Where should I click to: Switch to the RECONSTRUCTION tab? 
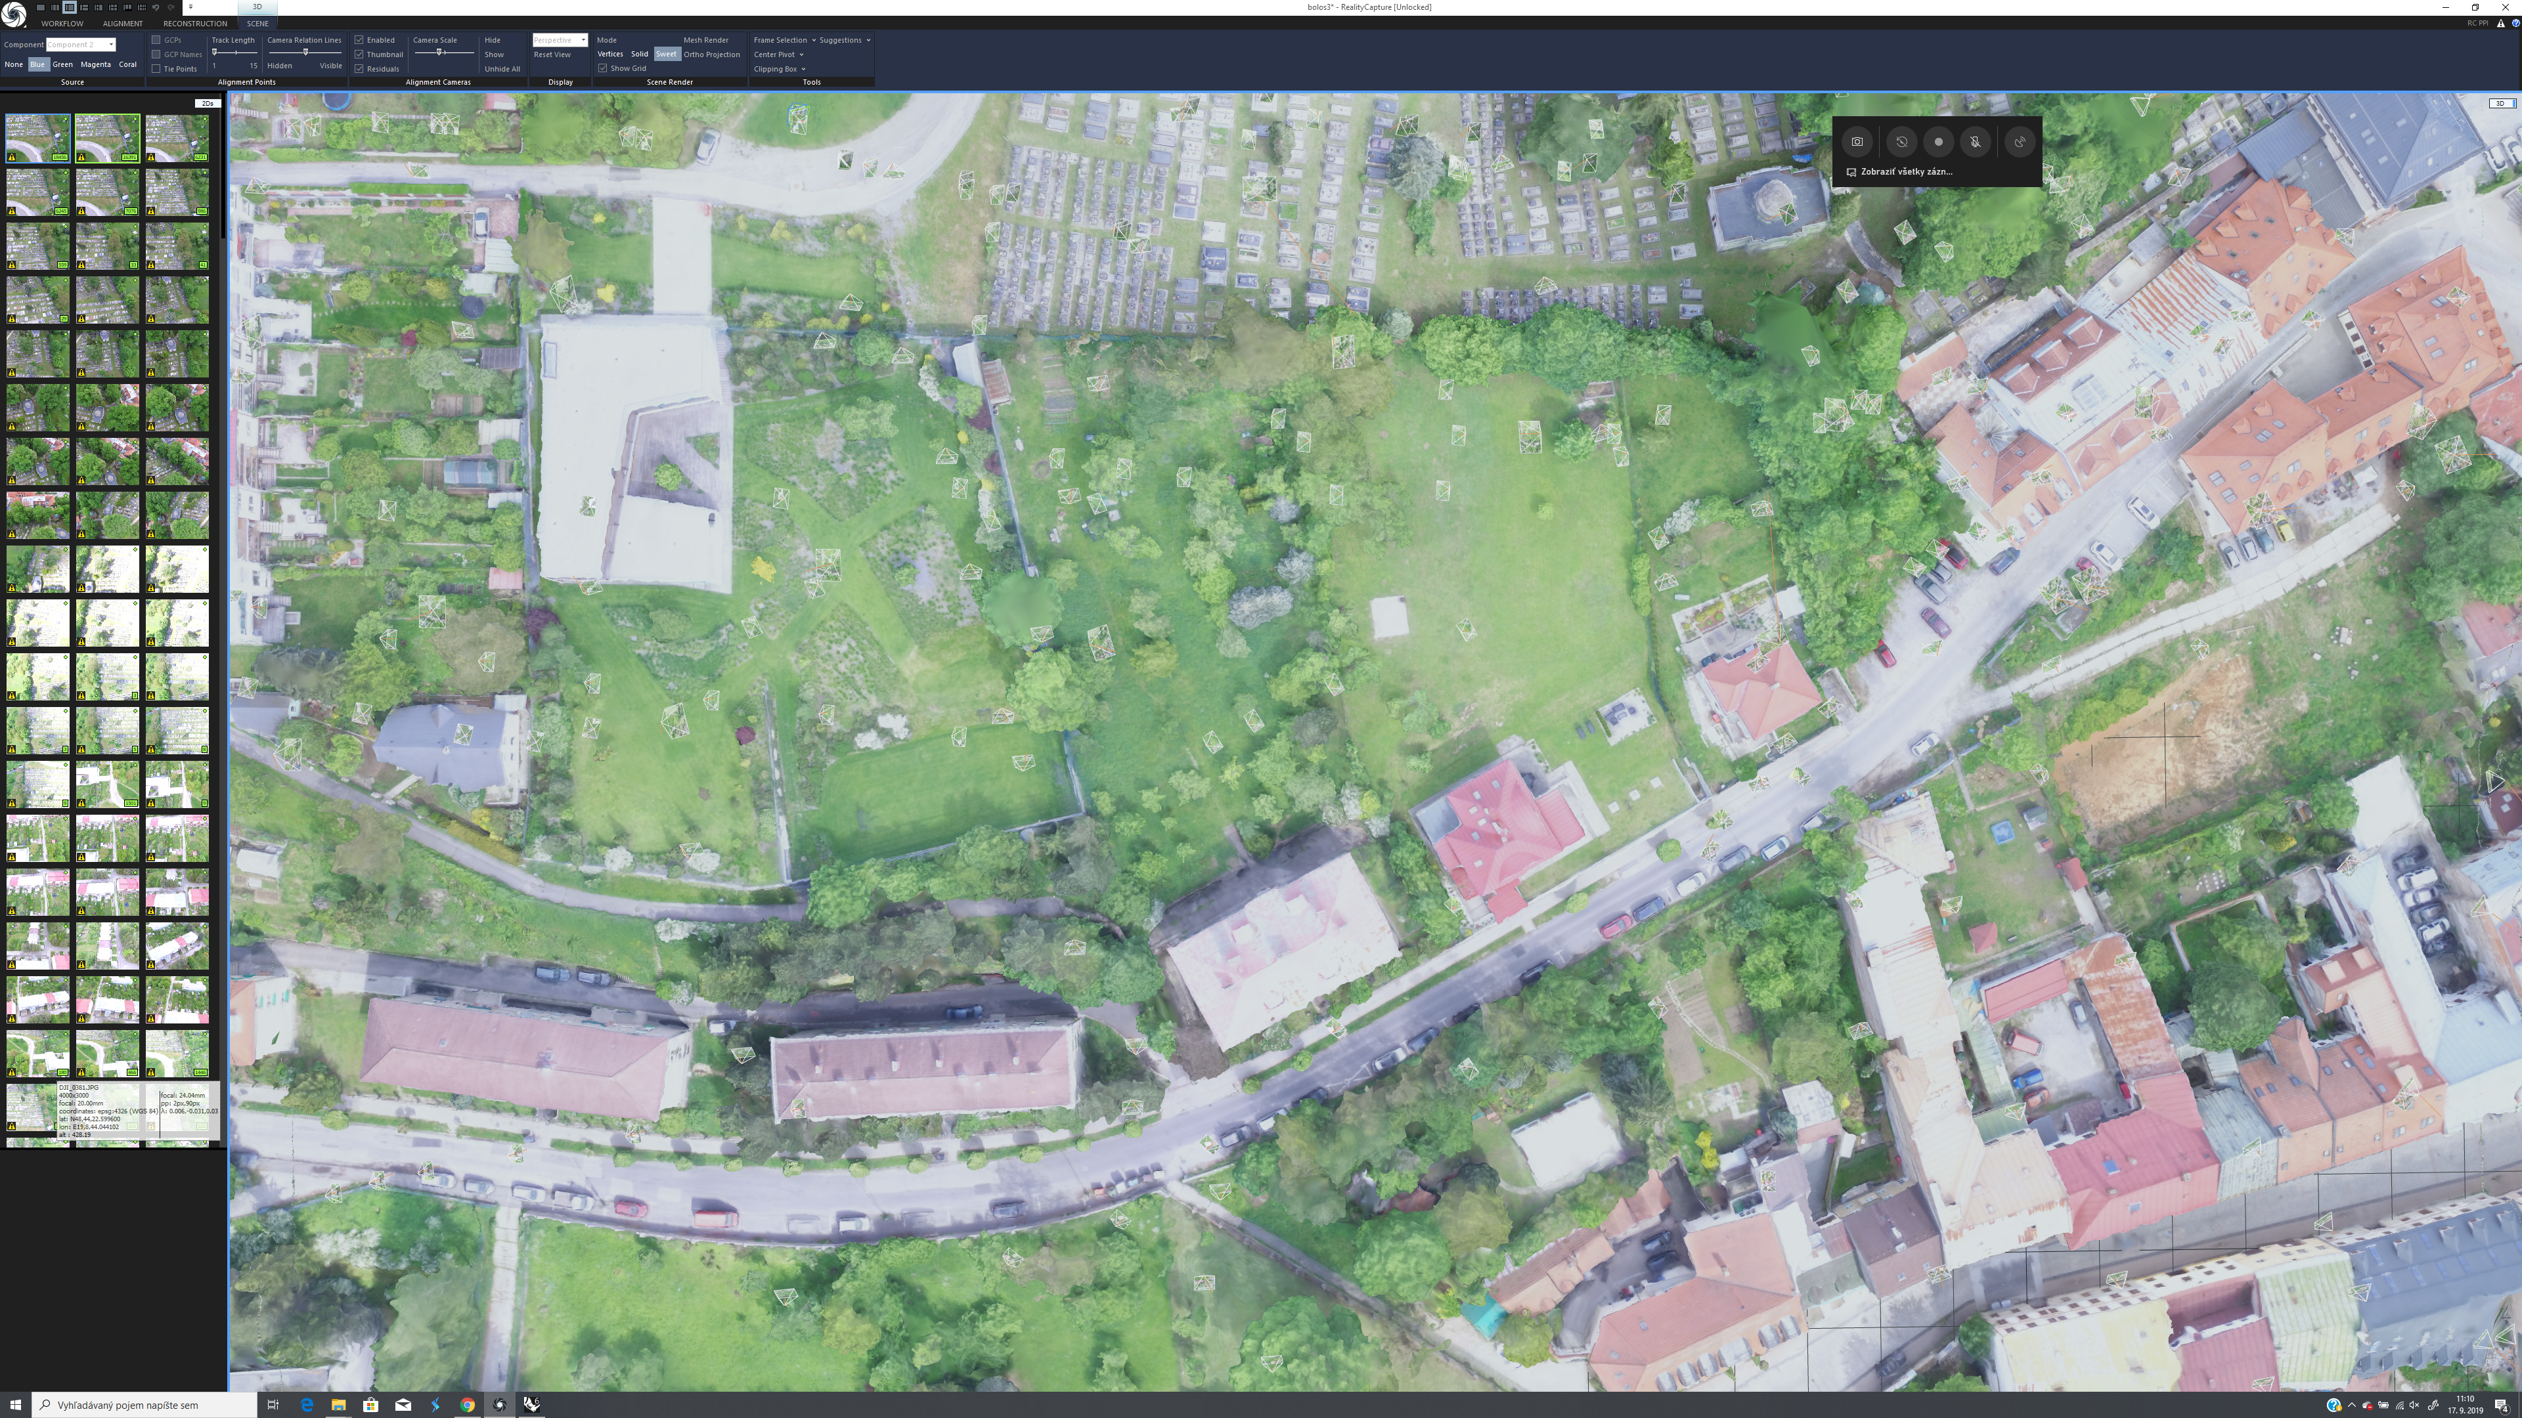point(195,24)
